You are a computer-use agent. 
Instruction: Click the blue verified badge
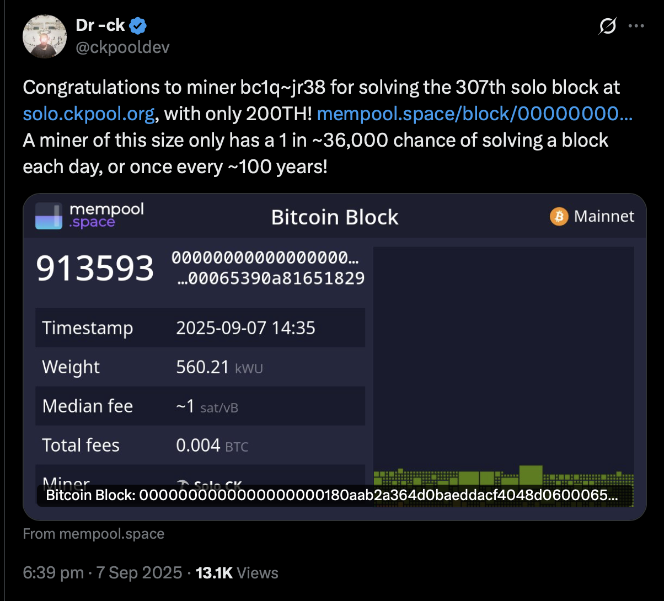(x=138, y=25)
